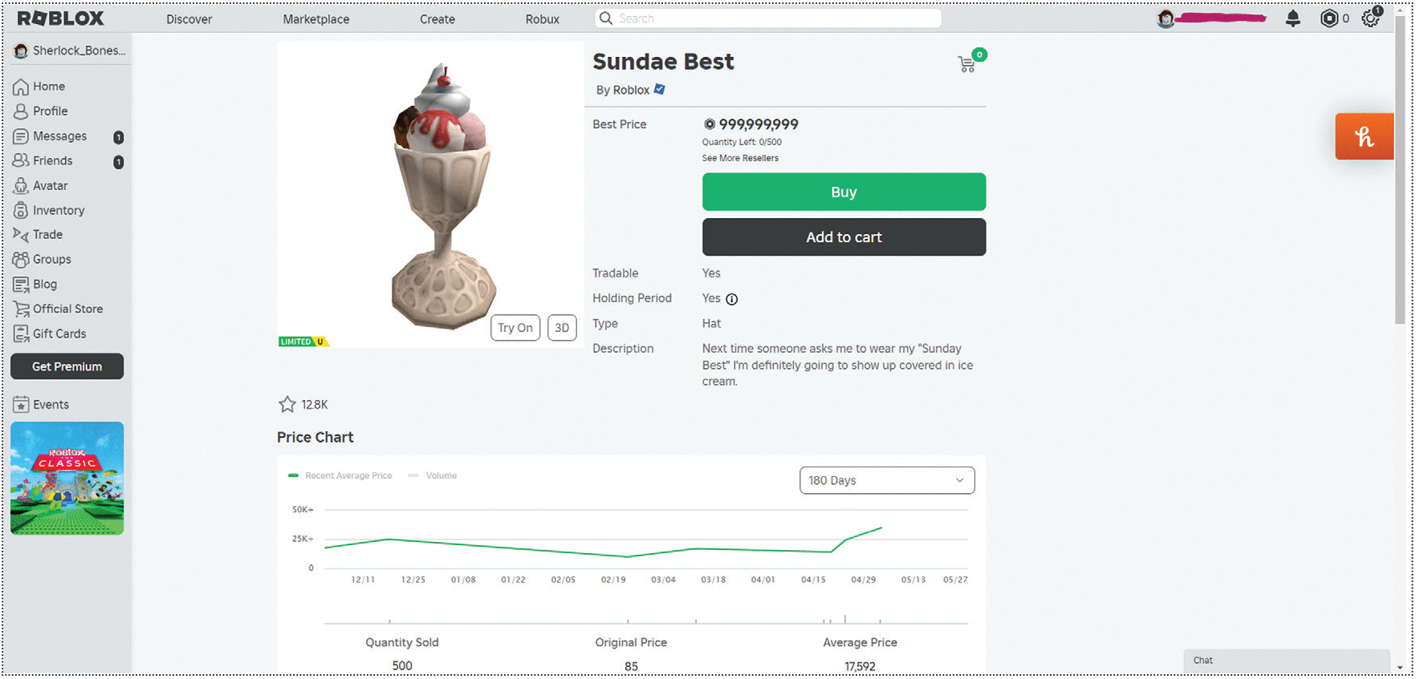Toggle the 3D view button
This screenshot has width=1416, height=679.
coord(562,328)
